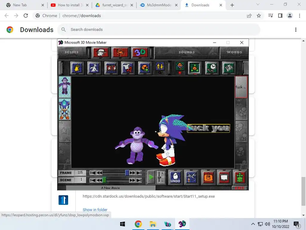This screenshot has width=306, height=230.
Task: Toggle Chrome side panel icon
Action: coord(280,16)
